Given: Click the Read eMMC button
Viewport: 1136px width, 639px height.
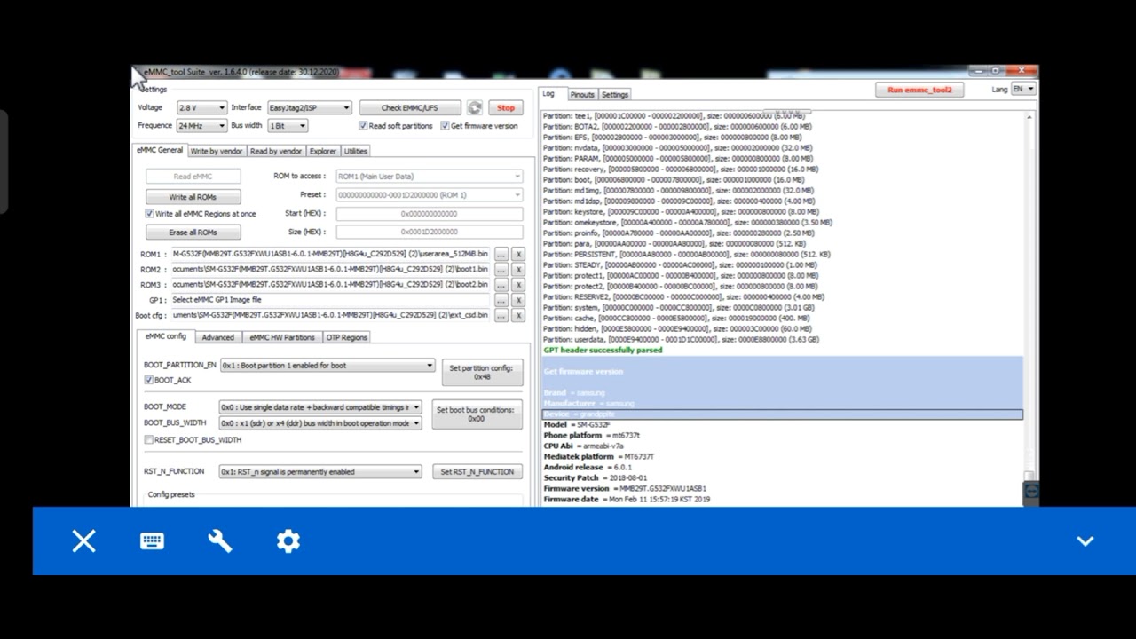Looking at the screenshot, I should 193,177.
